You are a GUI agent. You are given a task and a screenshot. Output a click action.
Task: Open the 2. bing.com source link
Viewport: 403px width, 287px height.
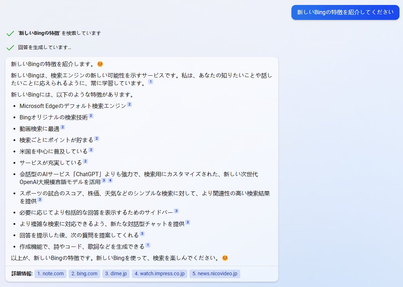[x=84, y=274]
